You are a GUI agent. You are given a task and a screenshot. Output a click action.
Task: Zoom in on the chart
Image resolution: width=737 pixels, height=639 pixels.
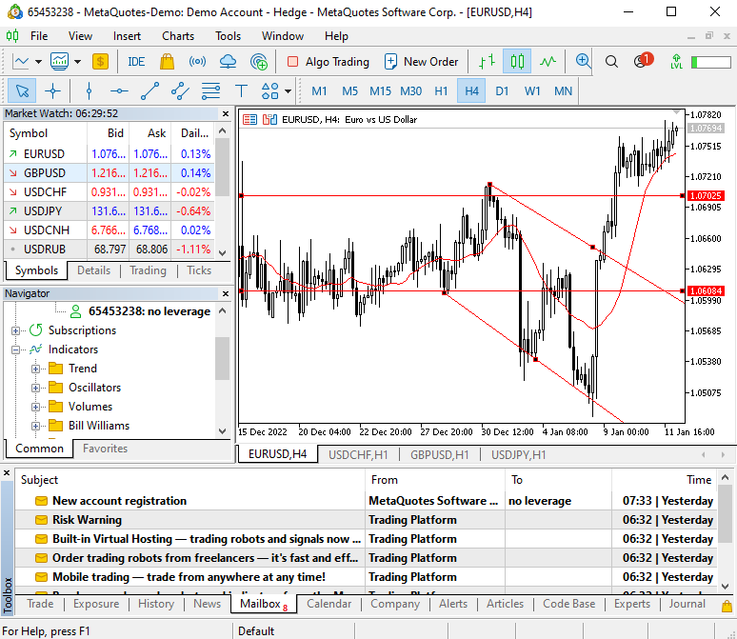[583, 62]
